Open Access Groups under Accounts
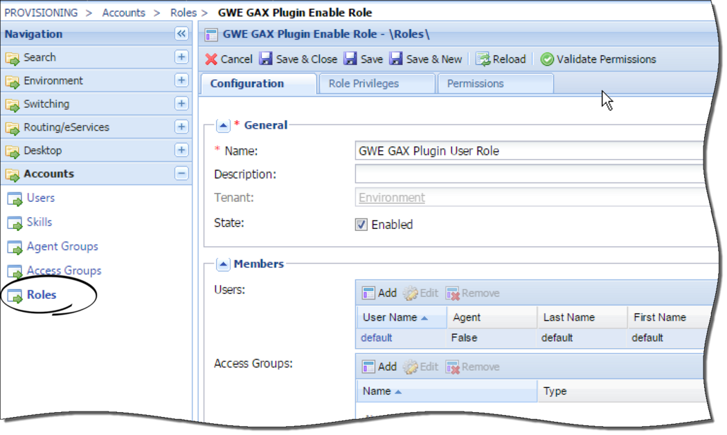 pyautogui.click(x=64, y=270)
